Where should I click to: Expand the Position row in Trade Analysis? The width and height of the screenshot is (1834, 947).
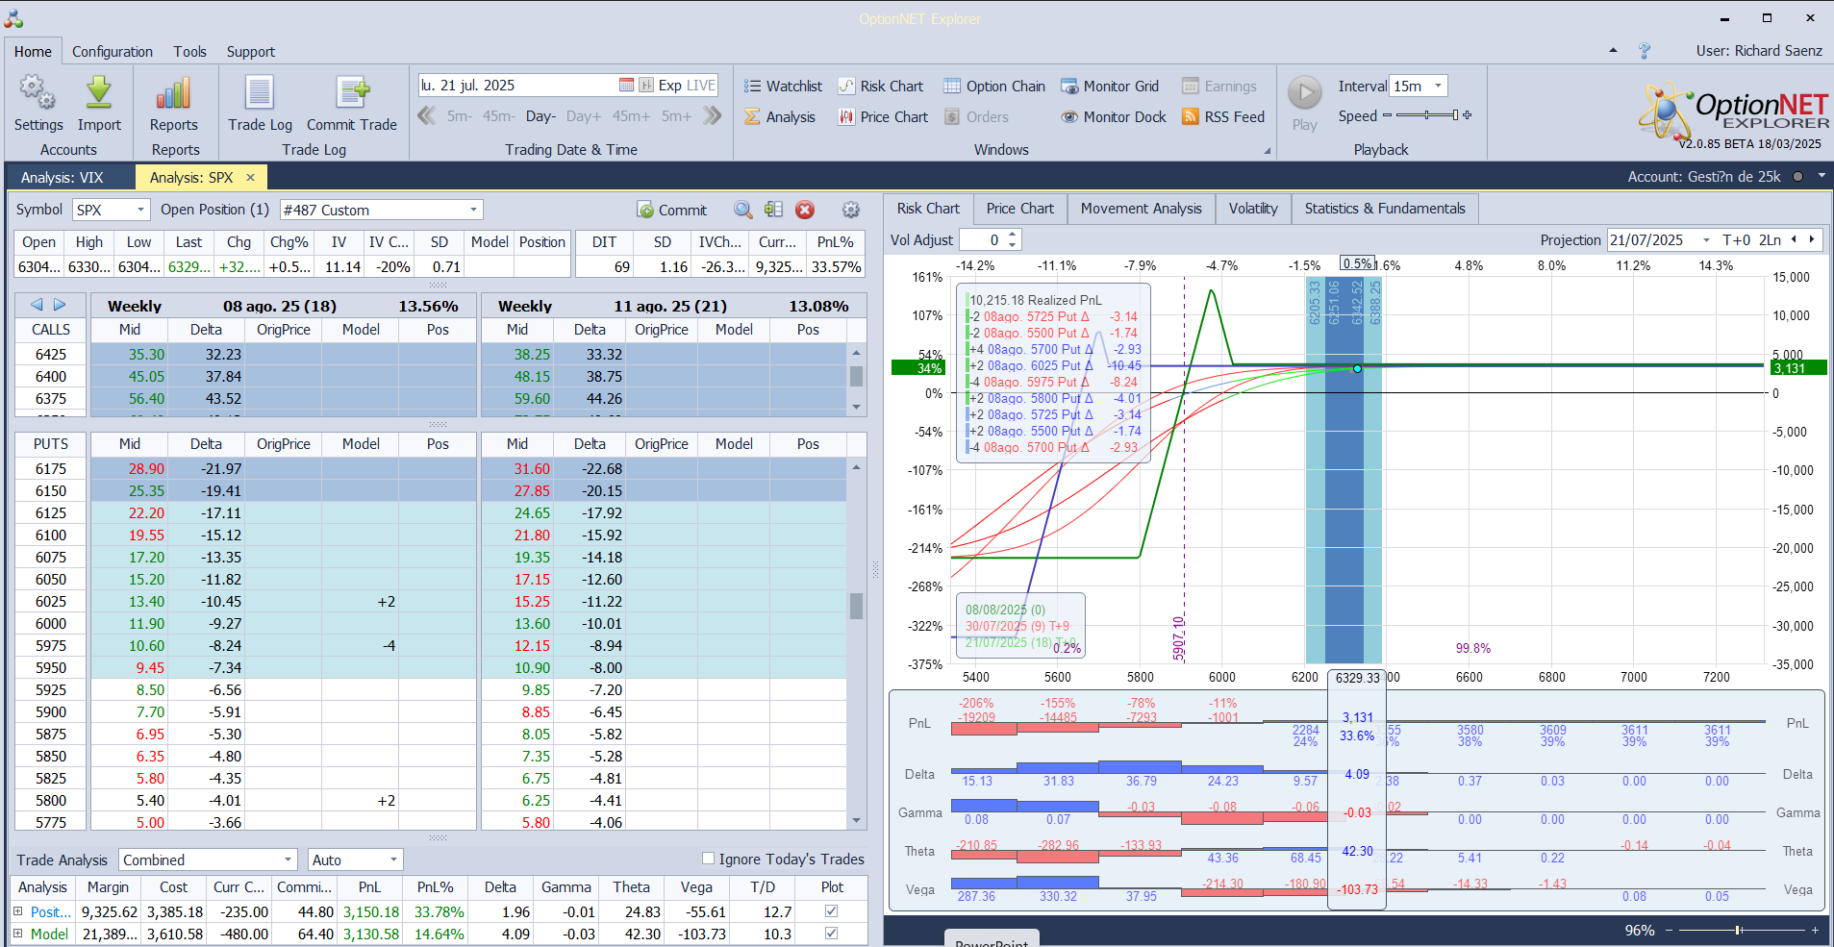[18, 911]
